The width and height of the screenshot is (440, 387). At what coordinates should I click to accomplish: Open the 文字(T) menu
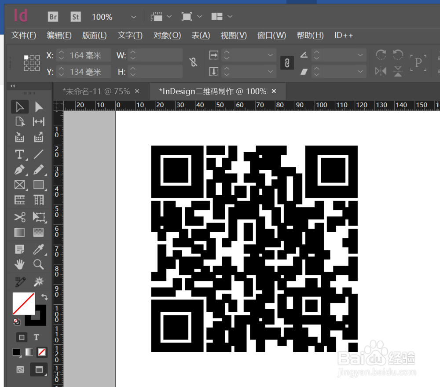click(130, 35)
